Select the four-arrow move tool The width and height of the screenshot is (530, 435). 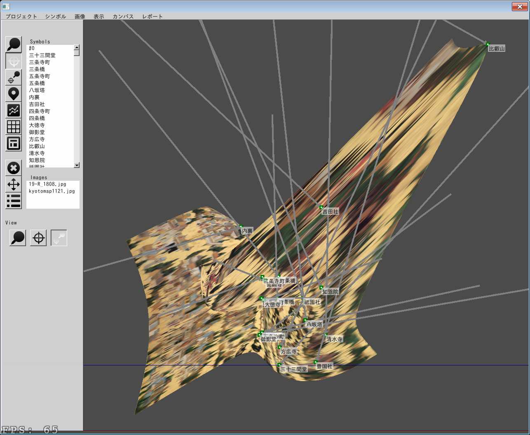[14, 184]
